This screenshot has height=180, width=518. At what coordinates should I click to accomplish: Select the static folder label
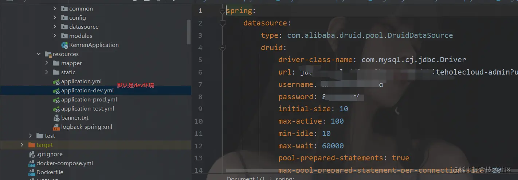(68, 72)
